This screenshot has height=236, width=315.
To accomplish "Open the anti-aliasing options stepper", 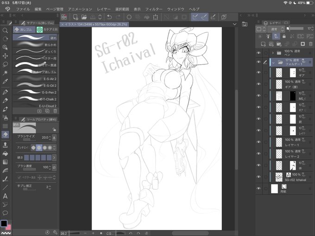I will (x=54, y=148).
